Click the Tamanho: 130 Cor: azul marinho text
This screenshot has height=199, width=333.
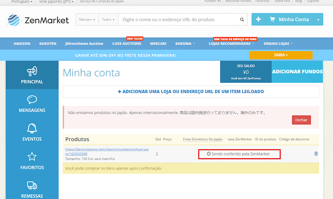90,159
